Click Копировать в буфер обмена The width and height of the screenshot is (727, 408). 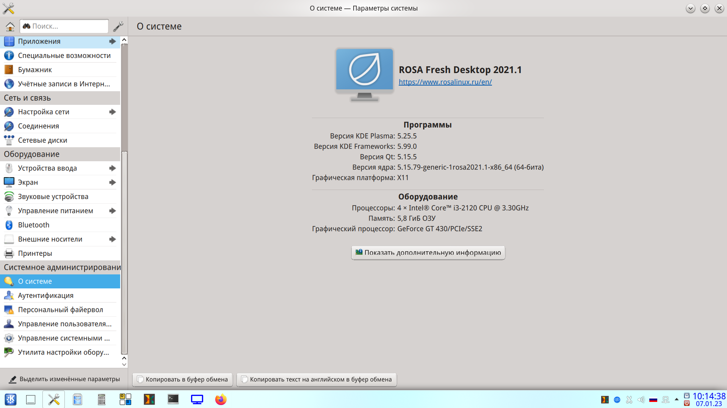click(182, 380)
